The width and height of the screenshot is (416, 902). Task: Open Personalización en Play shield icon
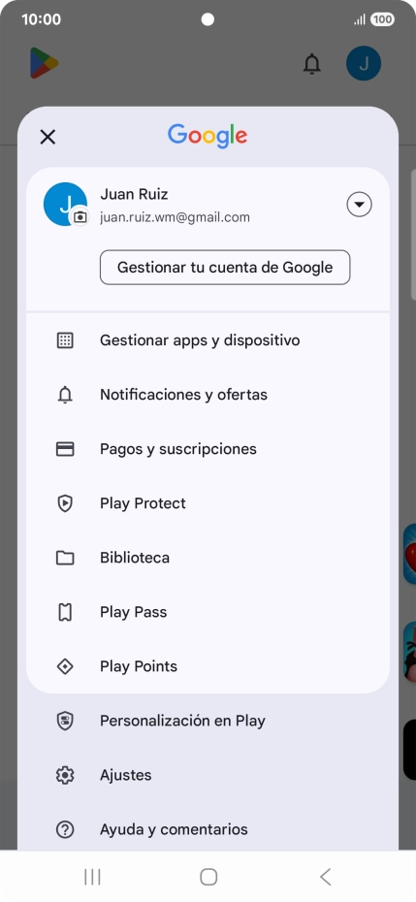click(x=65, y=721)
